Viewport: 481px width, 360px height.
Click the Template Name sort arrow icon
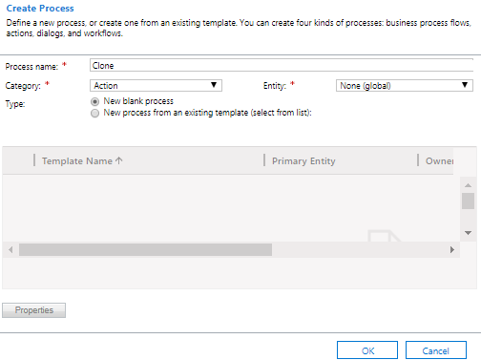coord(119,160)
